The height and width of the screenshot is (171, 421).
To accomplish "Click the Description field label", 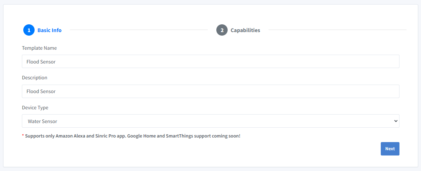I will tap(35, 78).
